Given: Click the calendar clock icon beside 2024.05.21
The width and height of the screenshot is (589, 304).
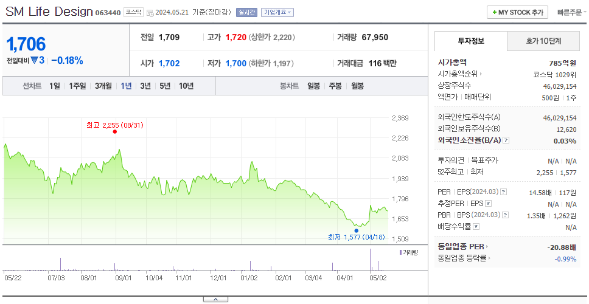Looking at the screenshot, I should point(150,13).
